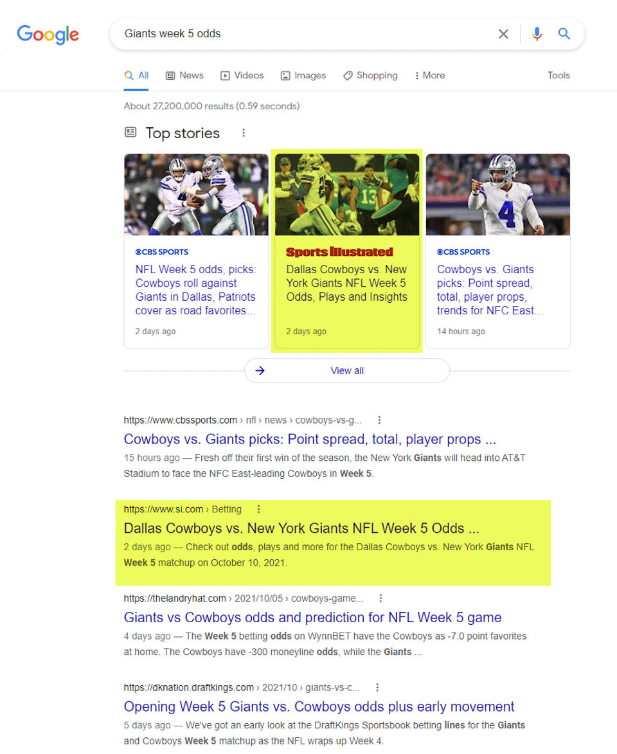617x754 pixels.
Task: Click the Google logo
Action: coord(48,34)
